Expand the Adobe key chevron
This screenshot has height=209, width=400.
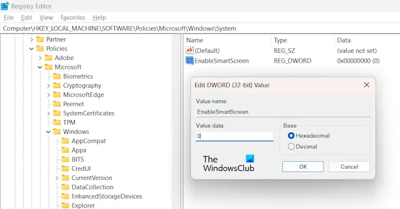tap(40, 58)
